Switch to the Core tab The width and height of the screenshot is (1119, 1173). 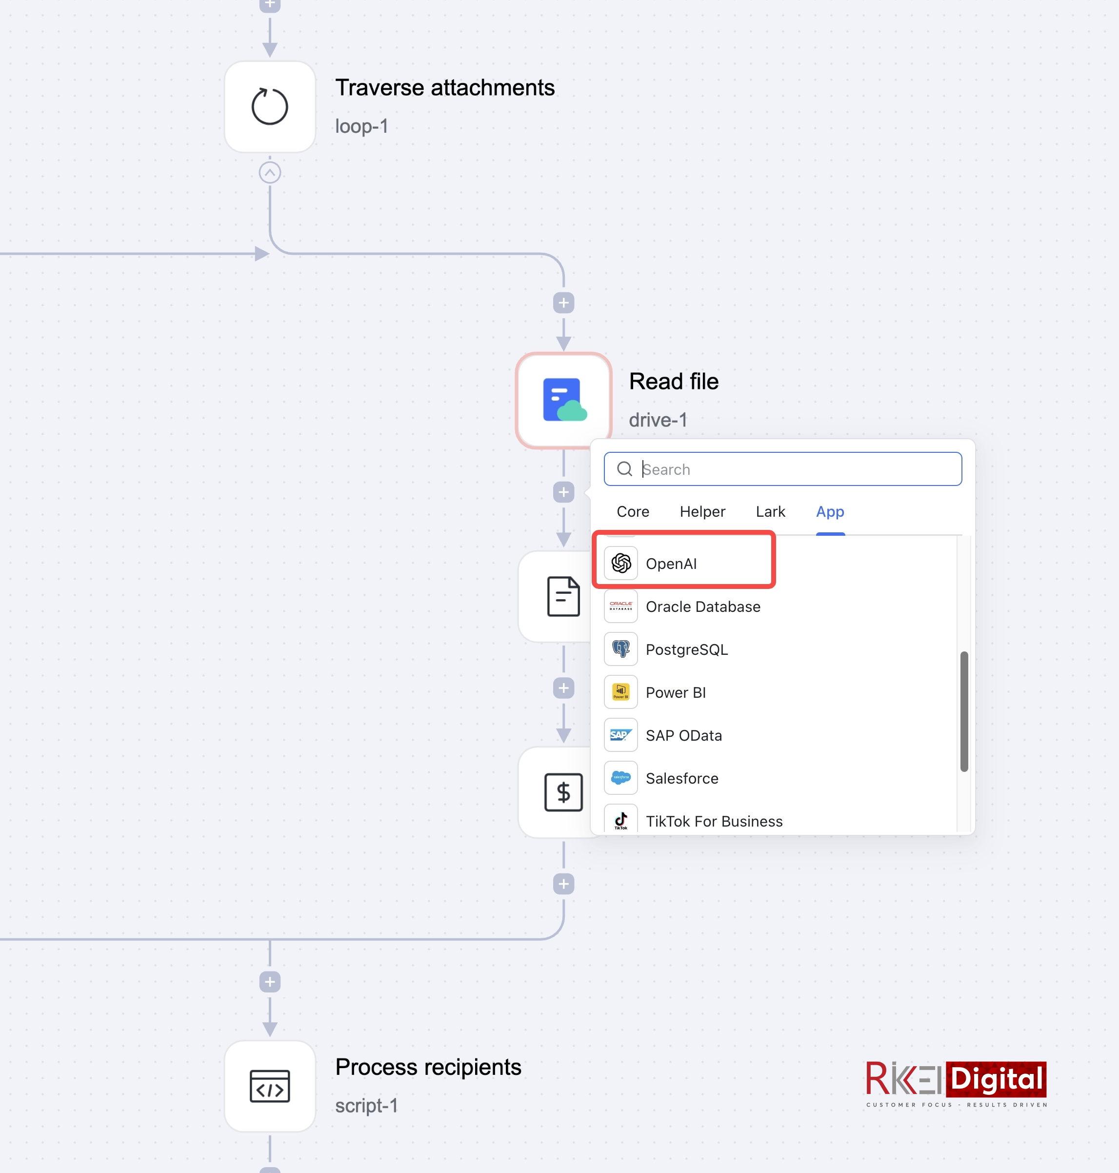coord(632,511)
